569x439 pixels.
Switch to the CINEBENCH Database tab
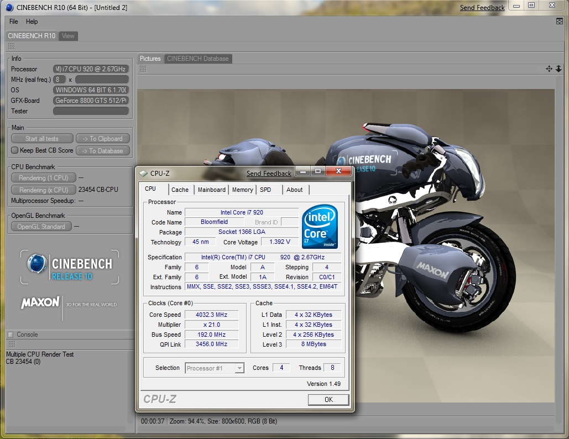click(x=198, y=59)
